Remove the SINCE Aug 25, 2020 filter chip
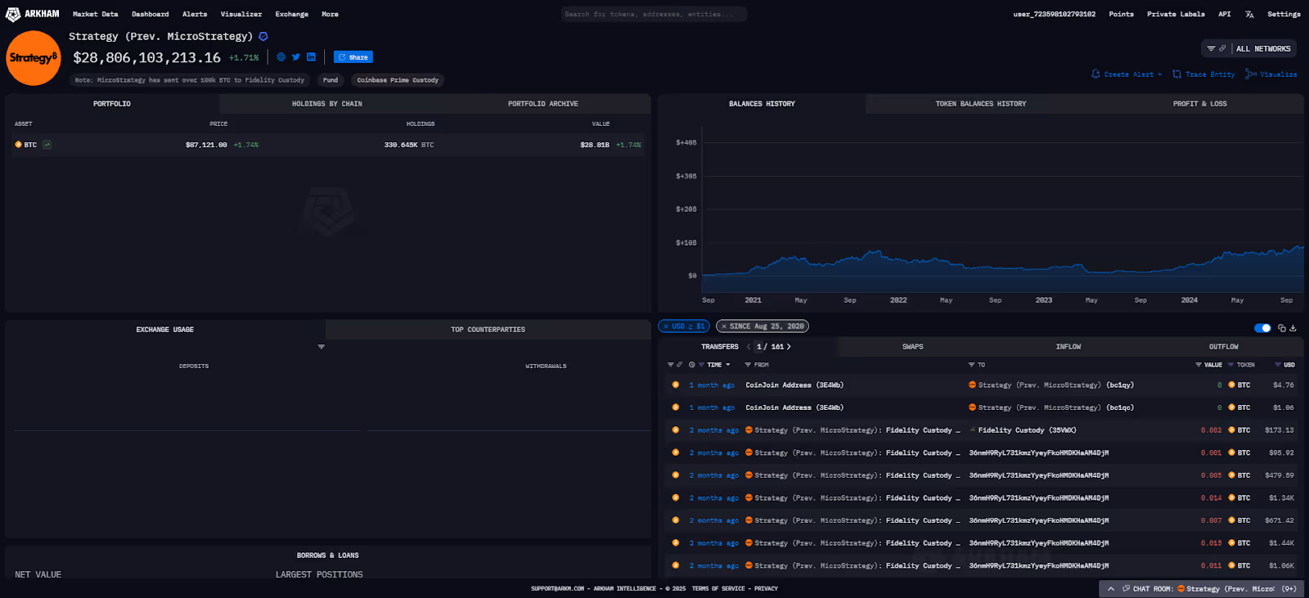Viewport: 1309px width, 598px height. click(x=724, y=326)
